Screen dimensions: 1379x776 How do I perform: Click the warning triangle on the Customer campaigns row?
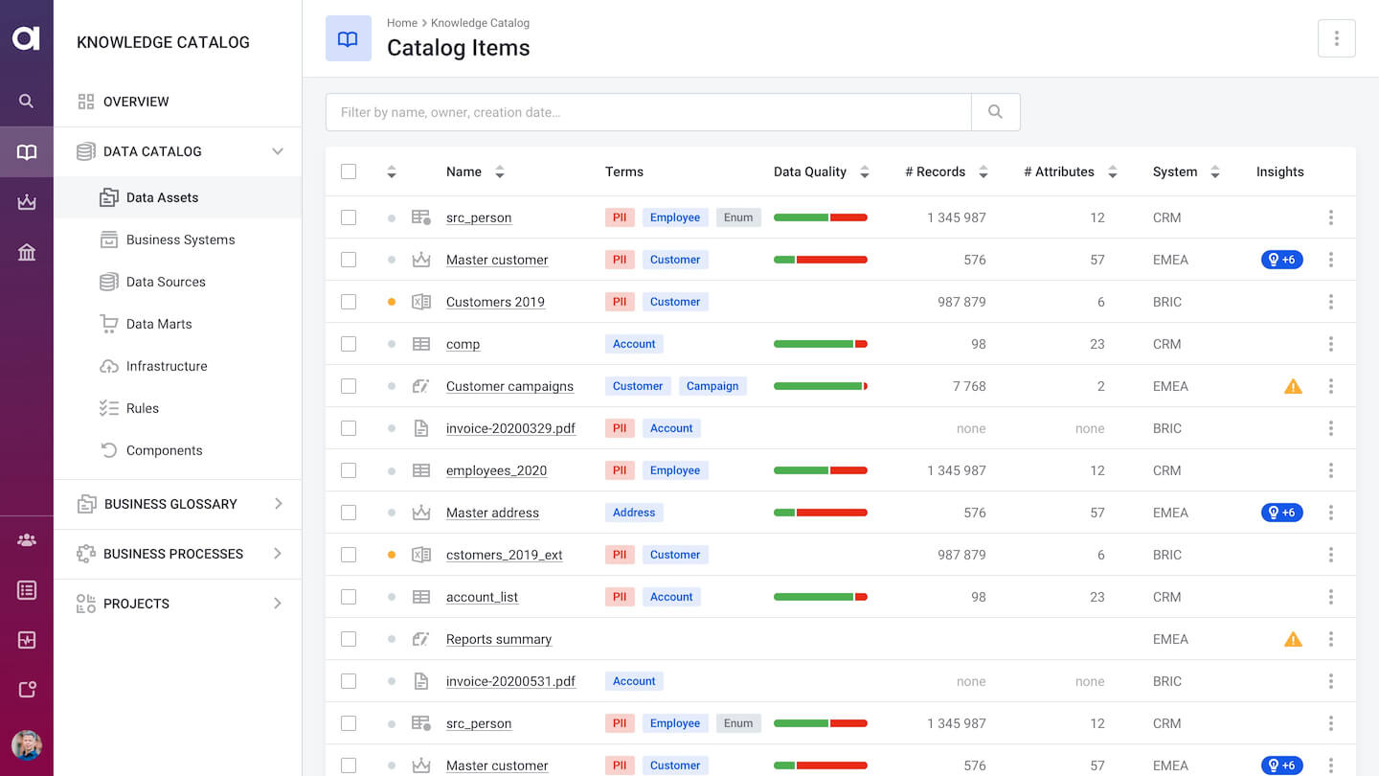click(x=1293, y=385)
